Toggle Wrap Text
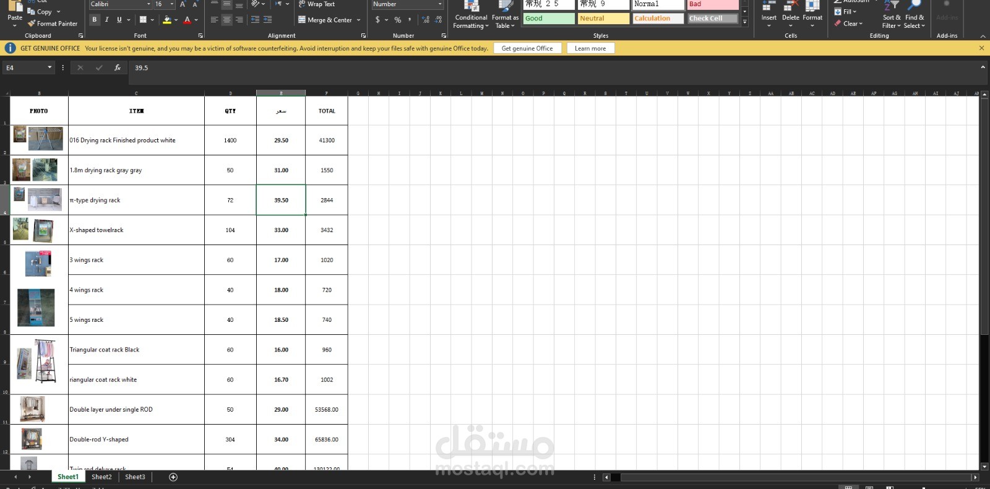Image resolution: width=990 pixels, height=489 pixels. coord(316,4)
